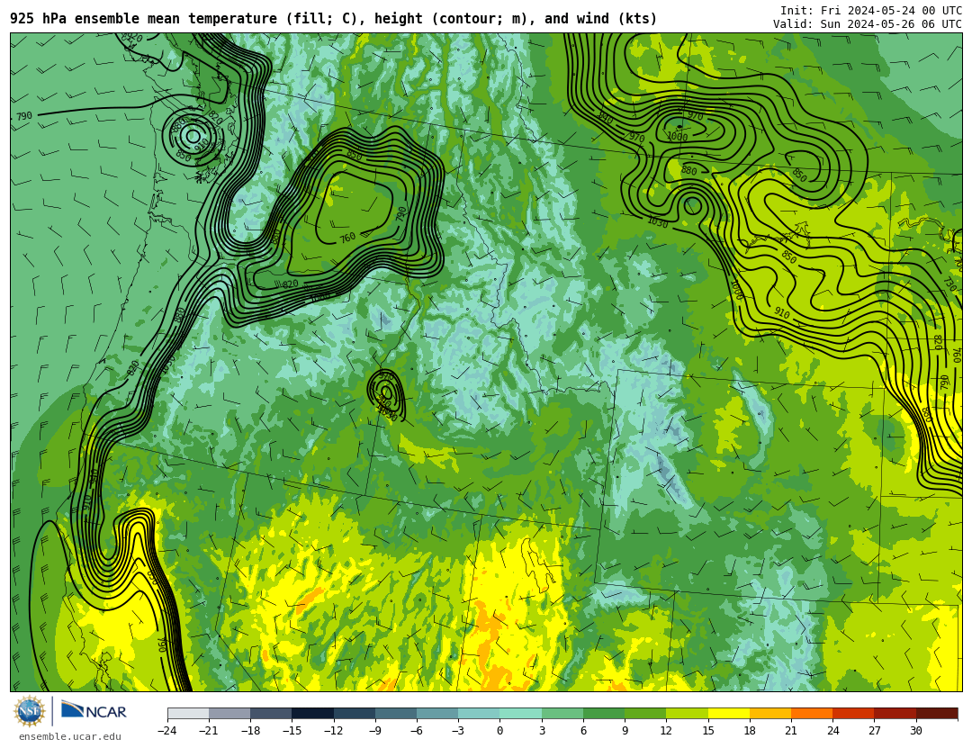Screen dimensions: 972x748
Task: Pick the colorbar swatch between -24 and -21
Action: (188, 713)
